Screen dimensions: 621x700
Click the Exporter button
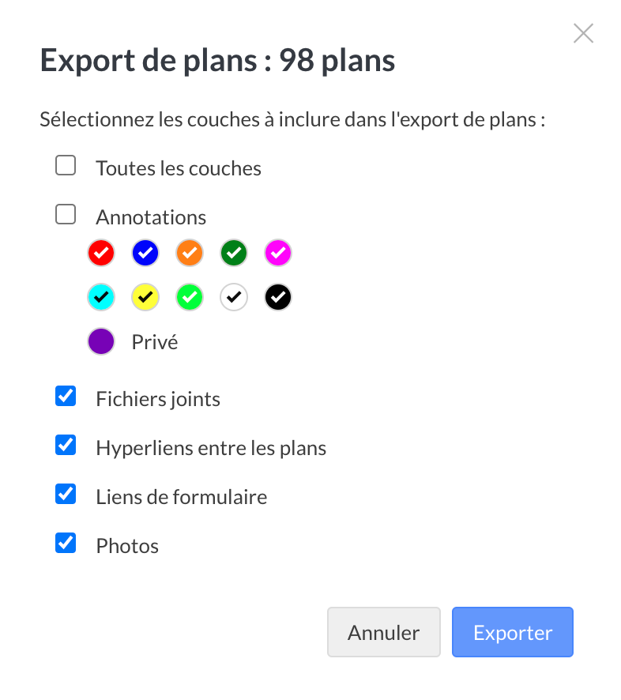click(x=512, y=632)
